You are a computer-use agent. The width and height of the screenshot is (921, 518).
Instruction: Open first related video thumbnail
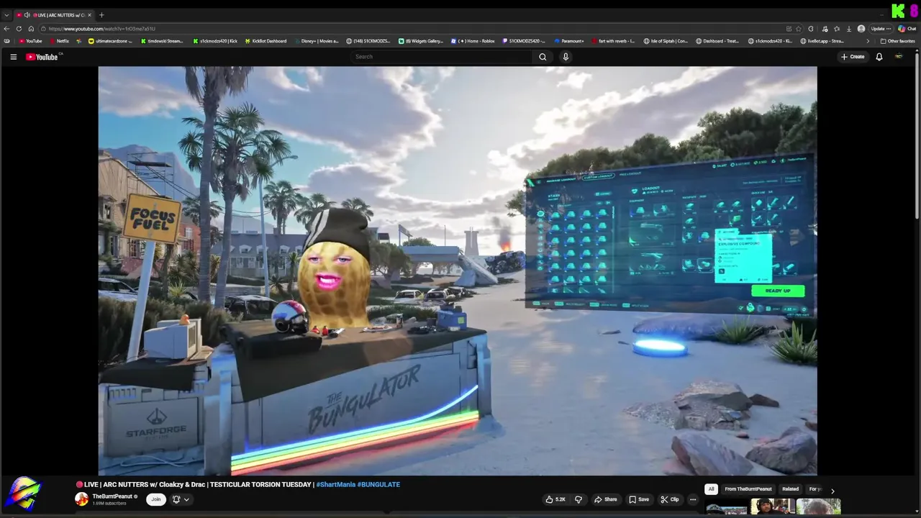727,508
